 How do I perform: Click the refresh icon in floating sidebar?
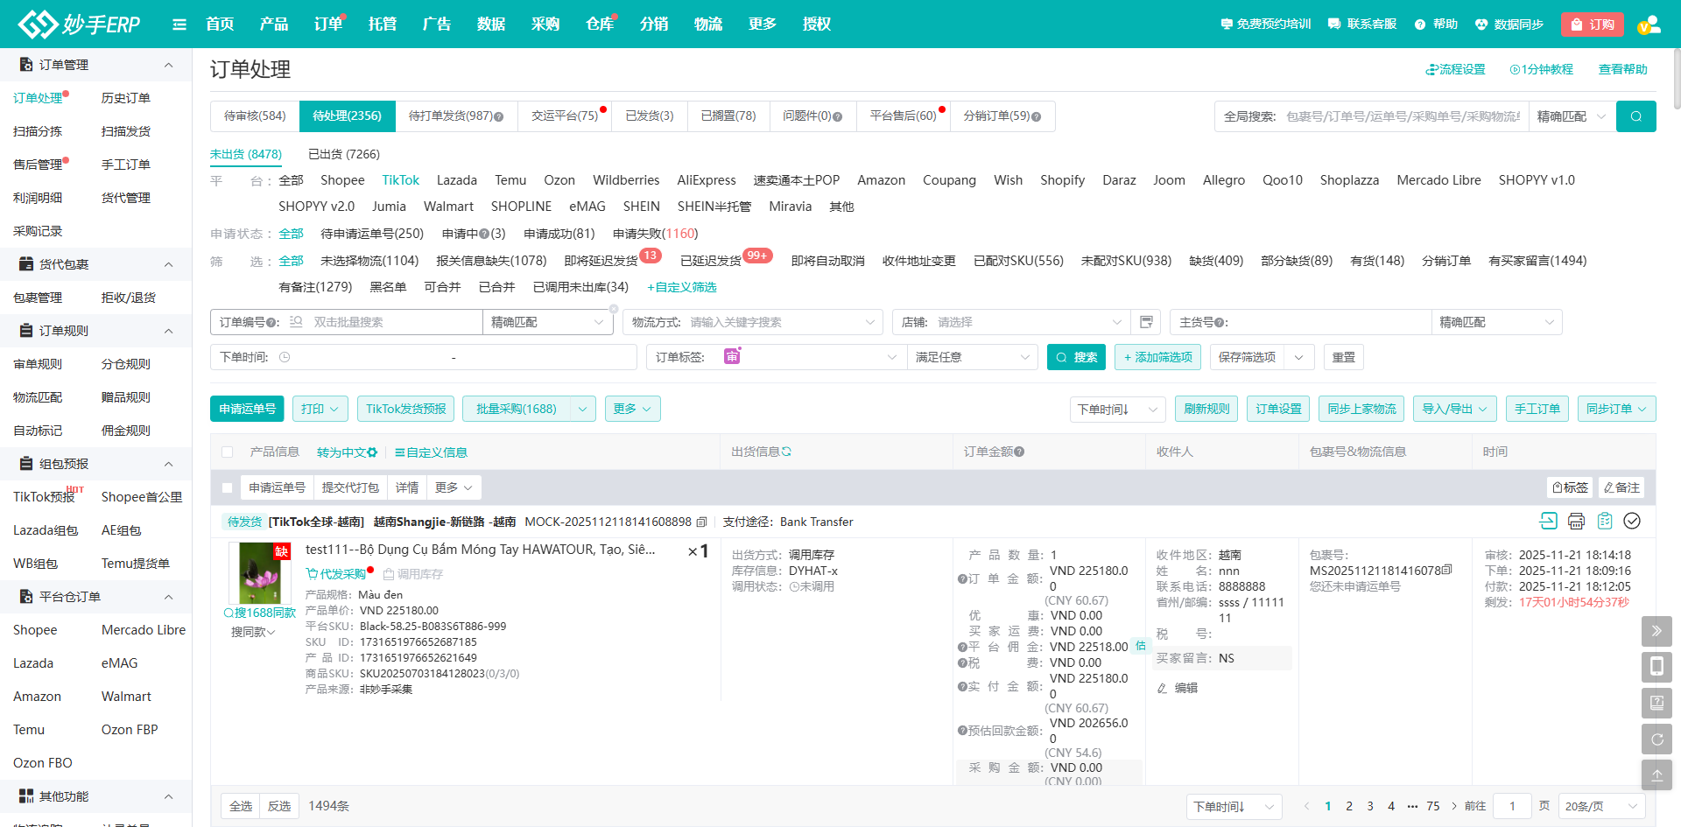[1656, 739]
